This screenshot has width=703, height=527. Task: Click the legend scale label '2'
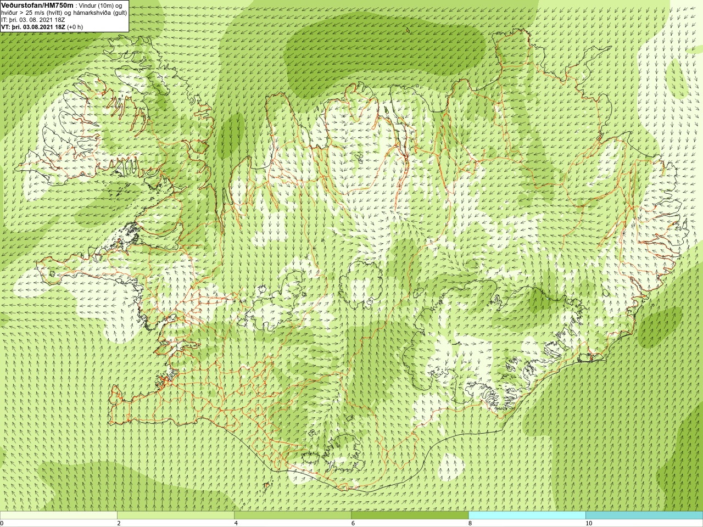pyautogui.click(x=119, y=523)
